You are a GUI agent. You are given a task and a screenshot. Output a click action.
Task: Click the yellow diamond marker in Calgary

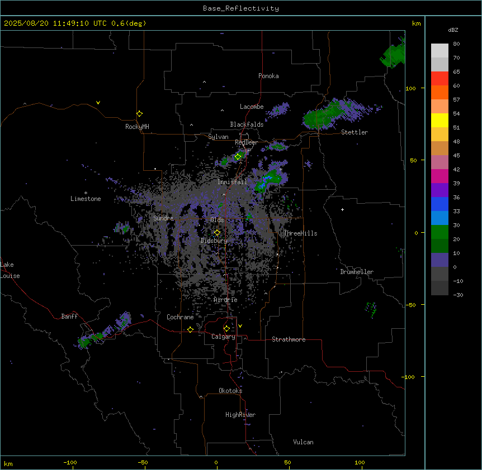[226, 329]
